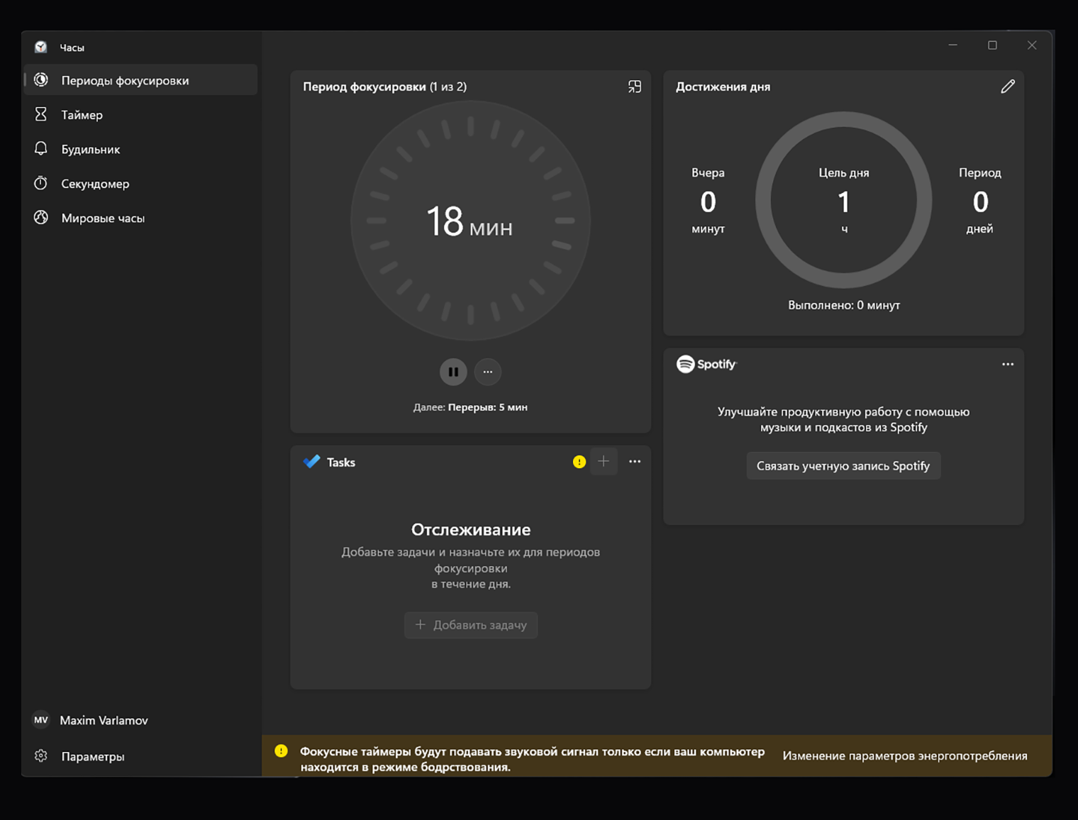
Task: Click the yellow warning icon in Tasks
Action: pyautogui.click(x=579, y=462)
